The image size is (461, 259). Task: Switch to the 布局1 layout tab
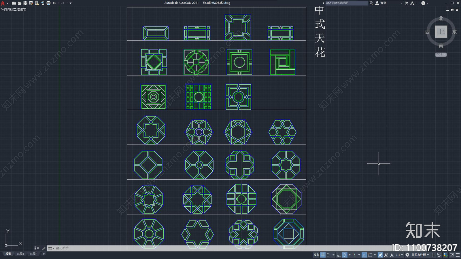click(x=20, y=254)
